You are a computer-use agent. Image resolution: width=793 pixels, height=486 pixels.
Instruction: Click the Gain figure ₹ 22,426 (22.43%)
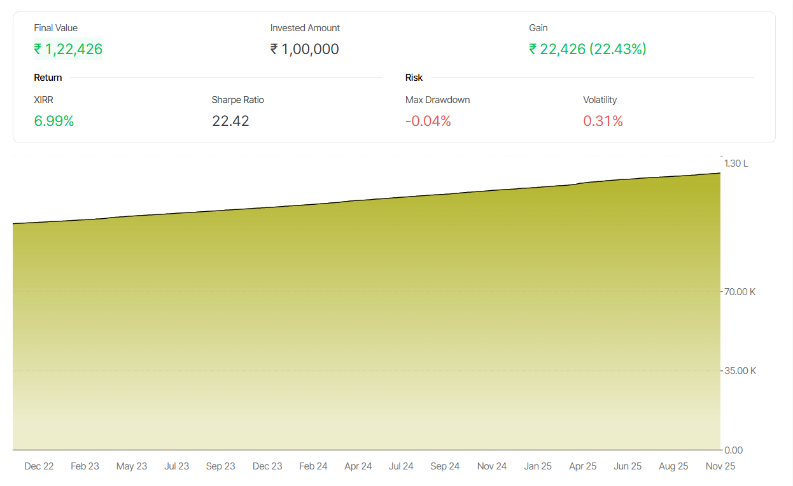coord(587,49)
